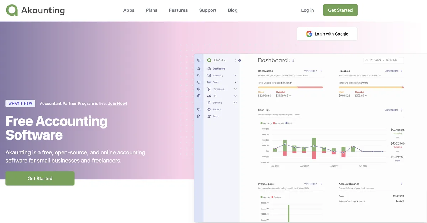Click the $97,455.06 Incoming total
Viewport: 427px width, 223px height.
pos(397,130)
